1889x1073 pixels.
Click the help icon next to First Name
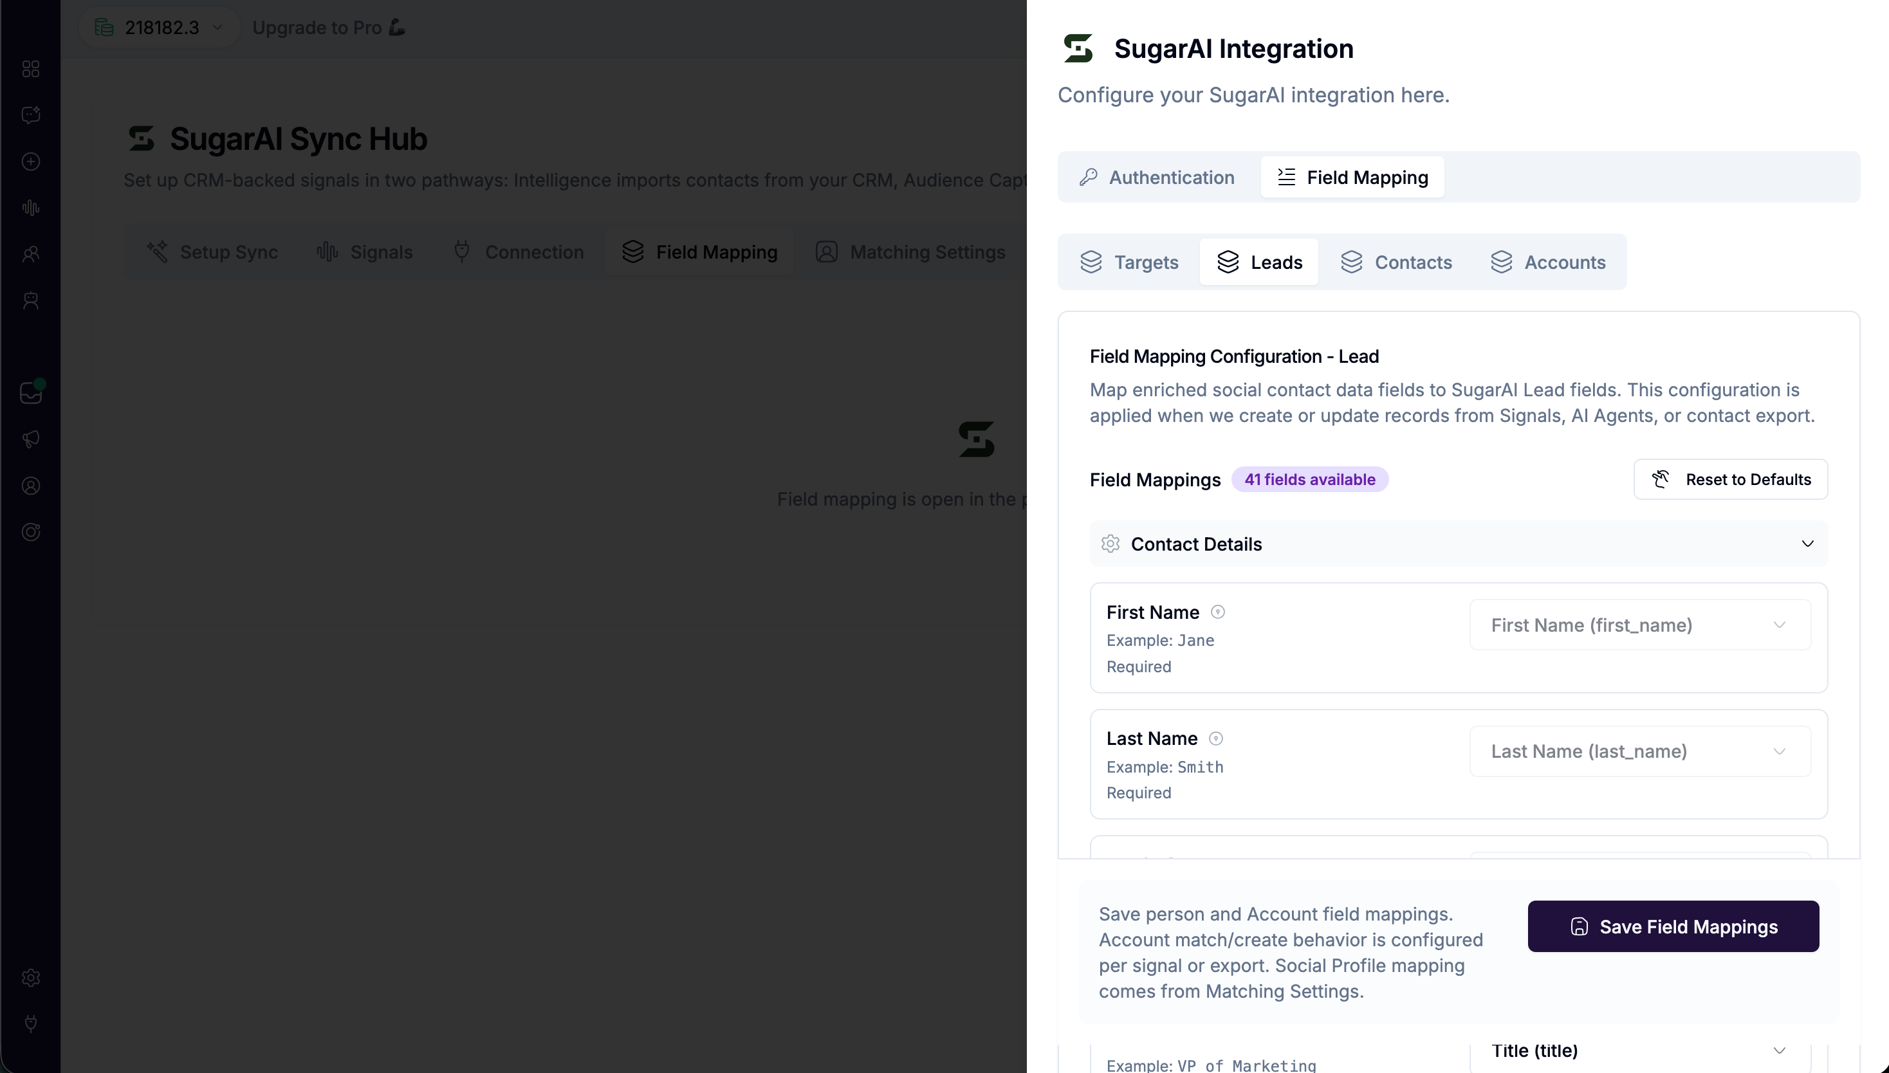coord(1217,612)
